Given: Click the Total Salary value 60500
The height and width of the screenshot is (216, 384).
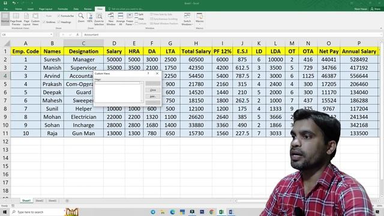Looking at the screenshot, I should coord(196,59).
